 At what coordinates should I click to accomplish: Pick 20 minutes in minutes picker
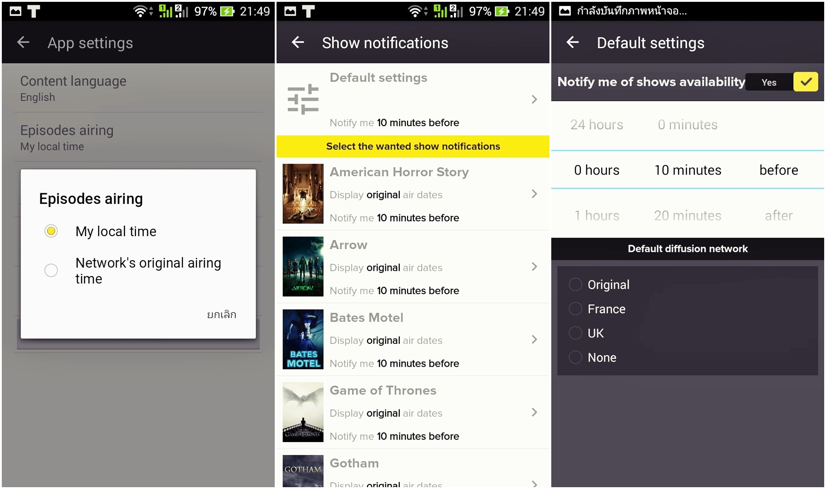688,216
